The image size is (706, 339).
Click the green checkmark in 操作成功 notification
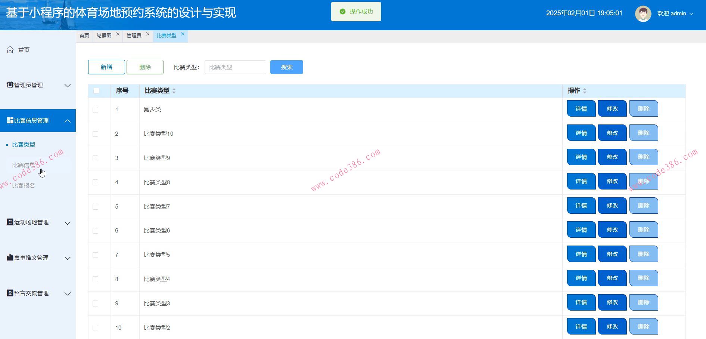click(x=342, y=11)
